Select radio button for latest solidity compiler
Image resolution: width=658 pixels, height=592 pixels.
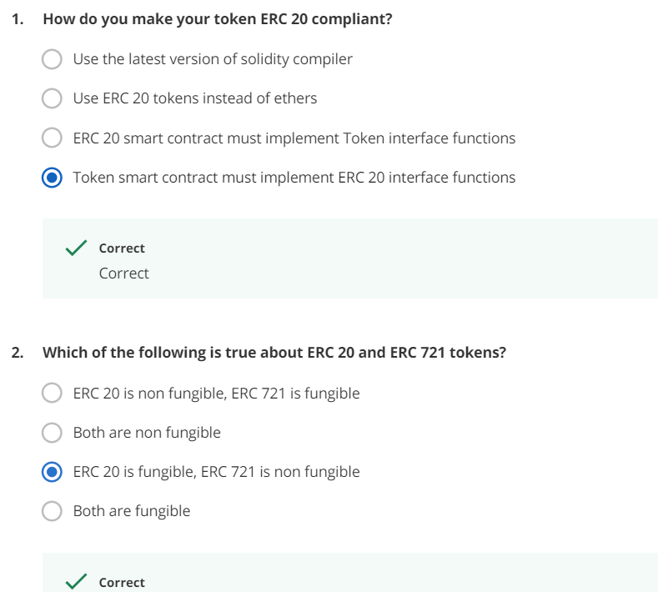click(x=52, y=58)
